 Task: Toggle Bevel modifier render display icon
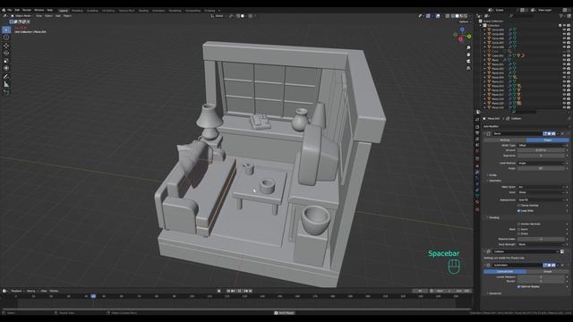pyautogui.click(x=553, y=133)
